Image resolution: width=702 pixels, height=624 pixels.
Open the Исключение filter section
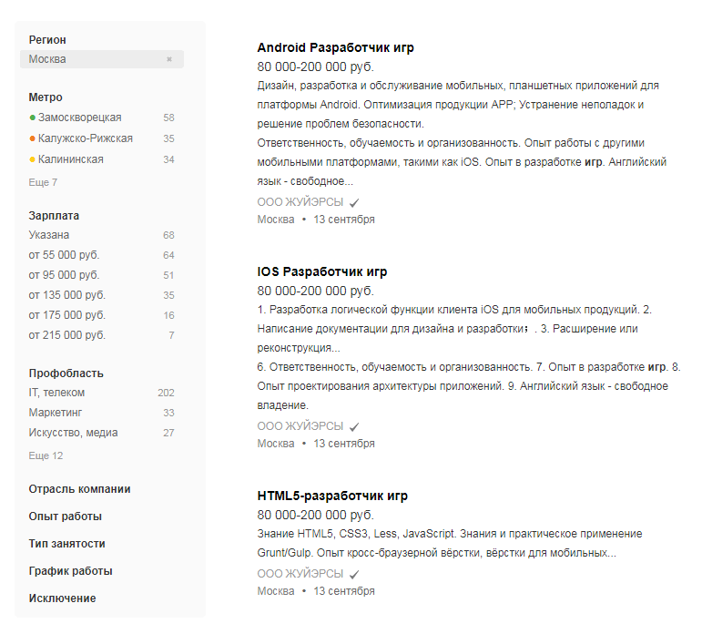pyautogui.click(x=62, y=598)
